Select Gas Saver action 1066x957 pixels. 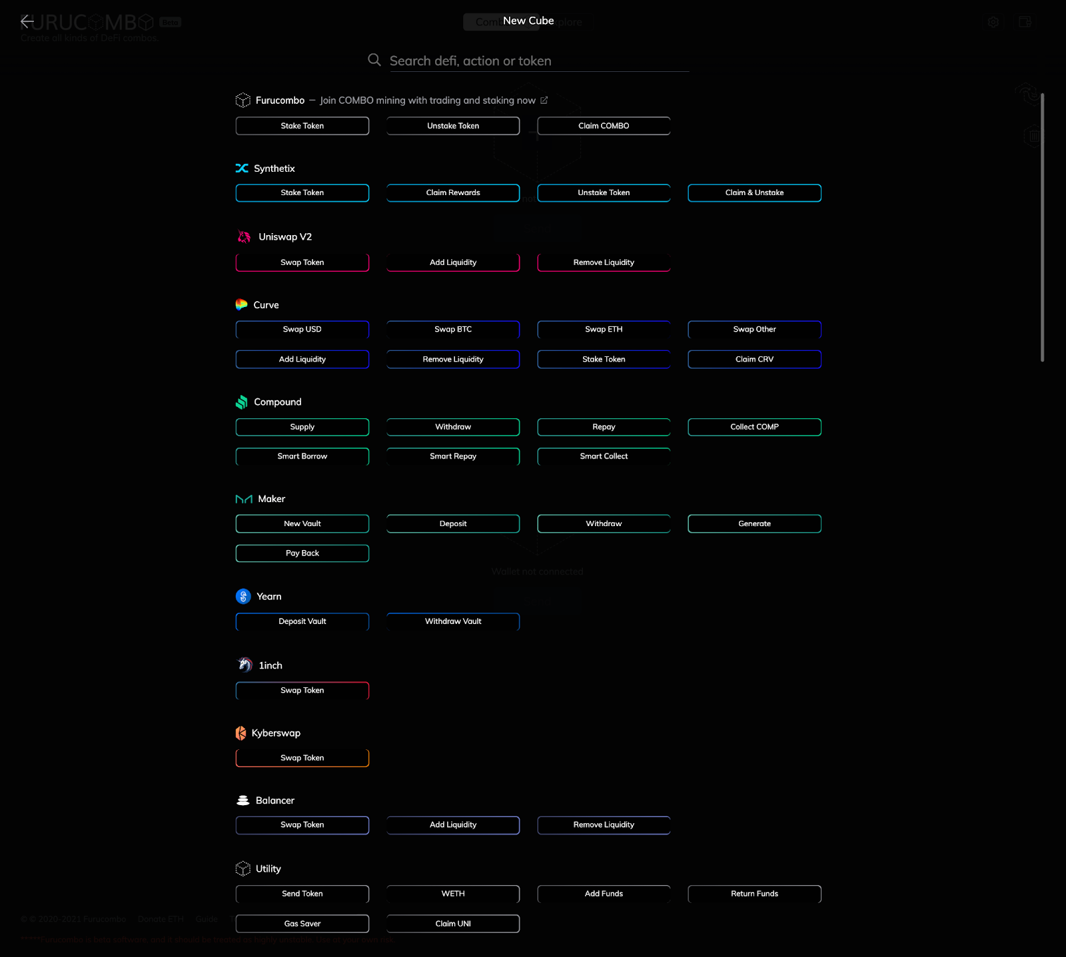click(302, 924)
